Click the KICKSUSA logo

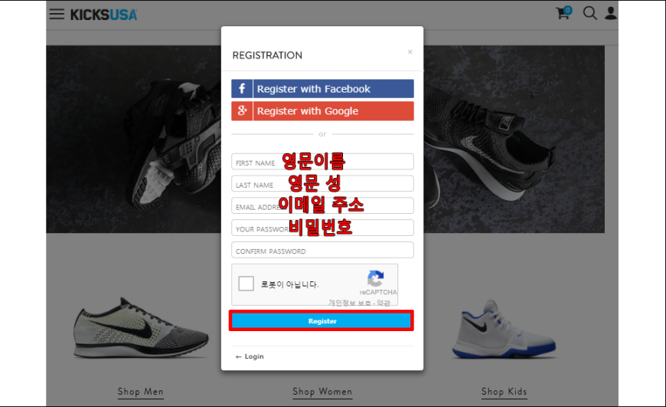pyautogui.click(x=103, y=15)
